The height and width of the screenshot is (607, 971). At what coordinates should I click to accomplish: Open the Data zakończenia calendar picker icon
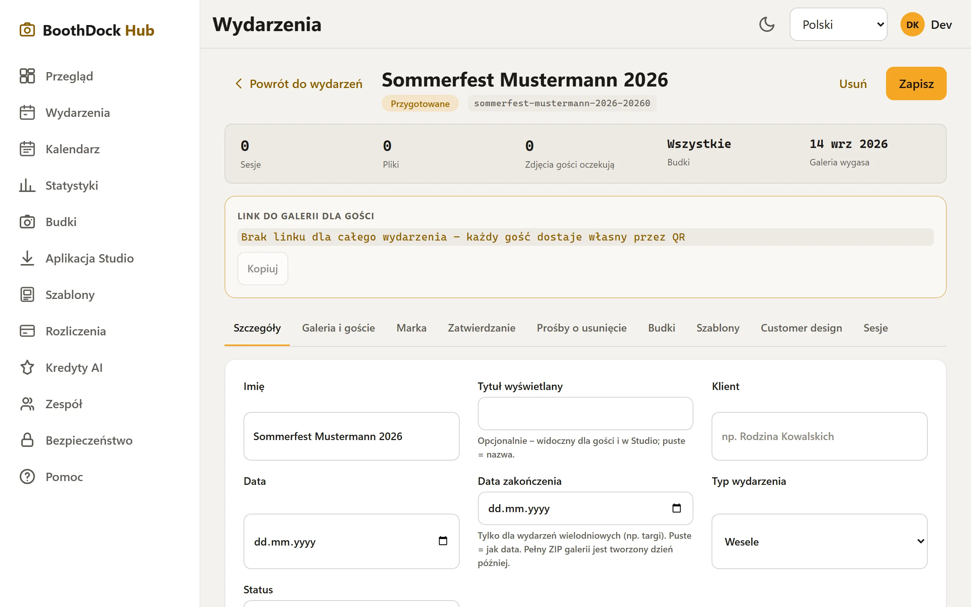click(677, 508)
